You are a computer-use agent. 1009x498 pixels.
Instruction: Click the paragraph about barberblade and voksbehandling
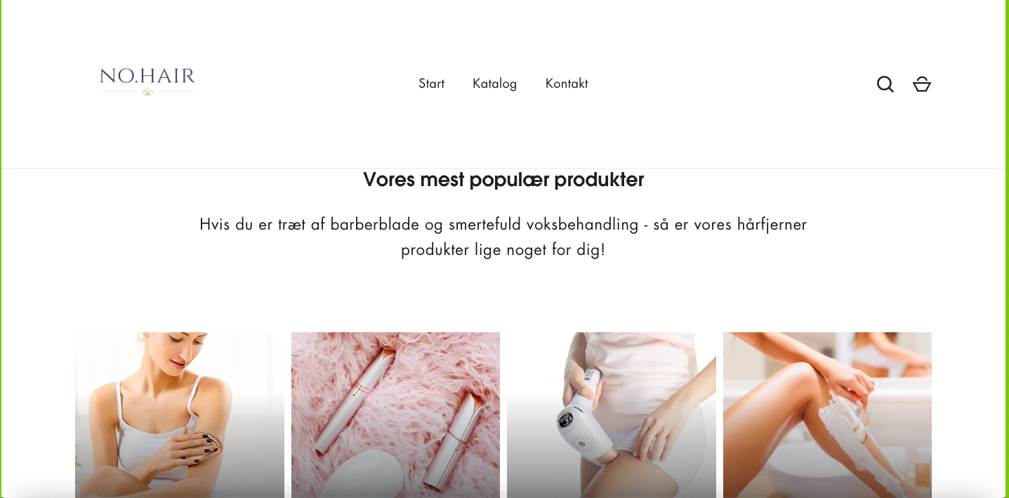coord(503,237)
